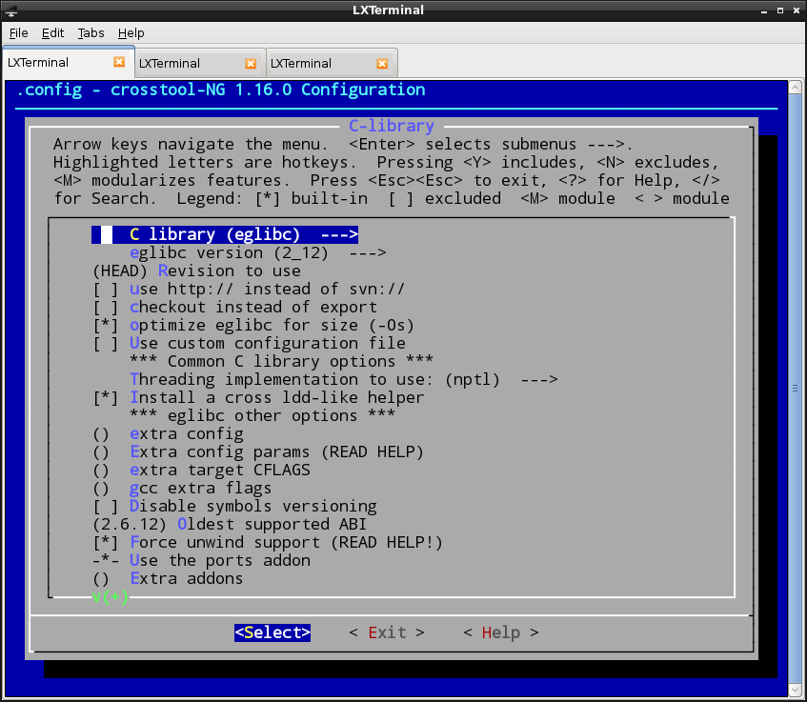The width and height of the screenshot is (807, 702).
Task: Maximize the LXTerminal window
Action: coord(780,10)
